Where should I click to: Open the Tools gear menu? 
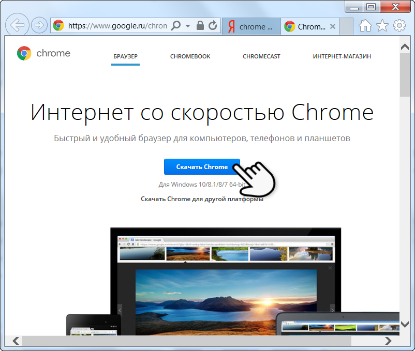click(399, 26)
